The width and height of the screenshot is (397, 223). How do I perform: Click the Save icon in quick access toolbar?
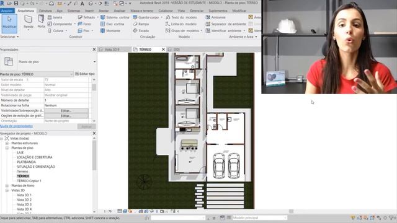16,3
